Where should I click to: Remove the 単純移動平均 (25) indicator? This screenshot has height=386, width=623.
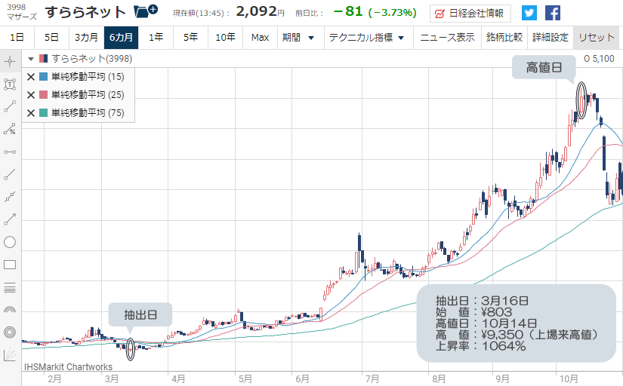pyautogui.click(x=31, y=95)
